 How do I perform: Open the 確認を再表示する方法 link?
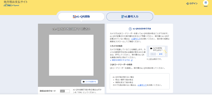point(121,60)
